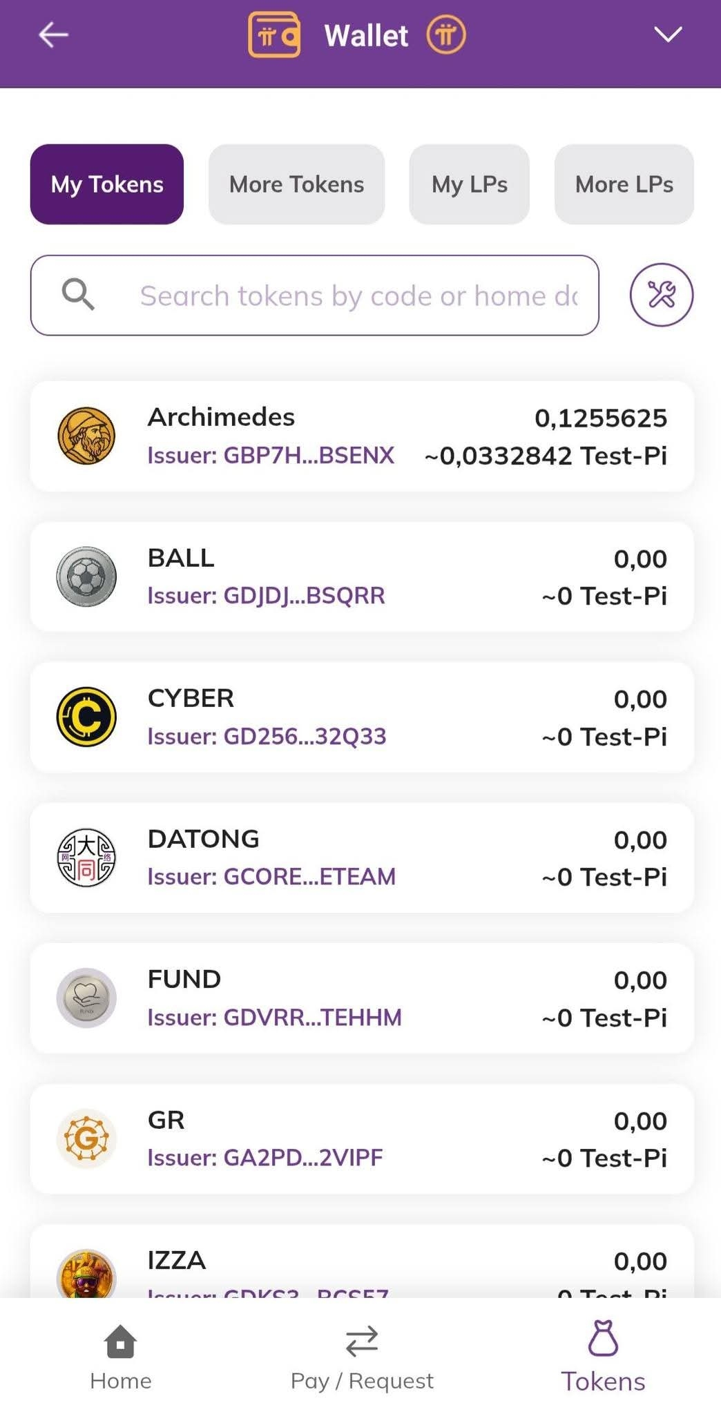Open the Archimedes token coin icon
Image resolution: width=721 pixels, height=1414 pixels.
86,436
